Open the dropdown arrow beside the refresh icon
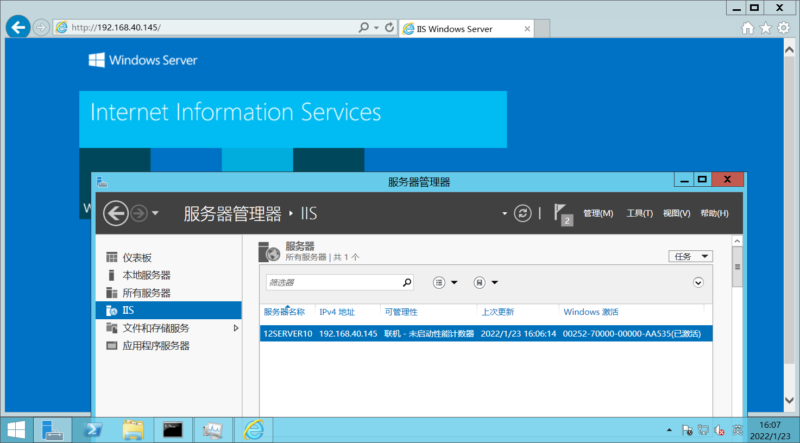The image size is (800, 443). (x=505, y=213)
